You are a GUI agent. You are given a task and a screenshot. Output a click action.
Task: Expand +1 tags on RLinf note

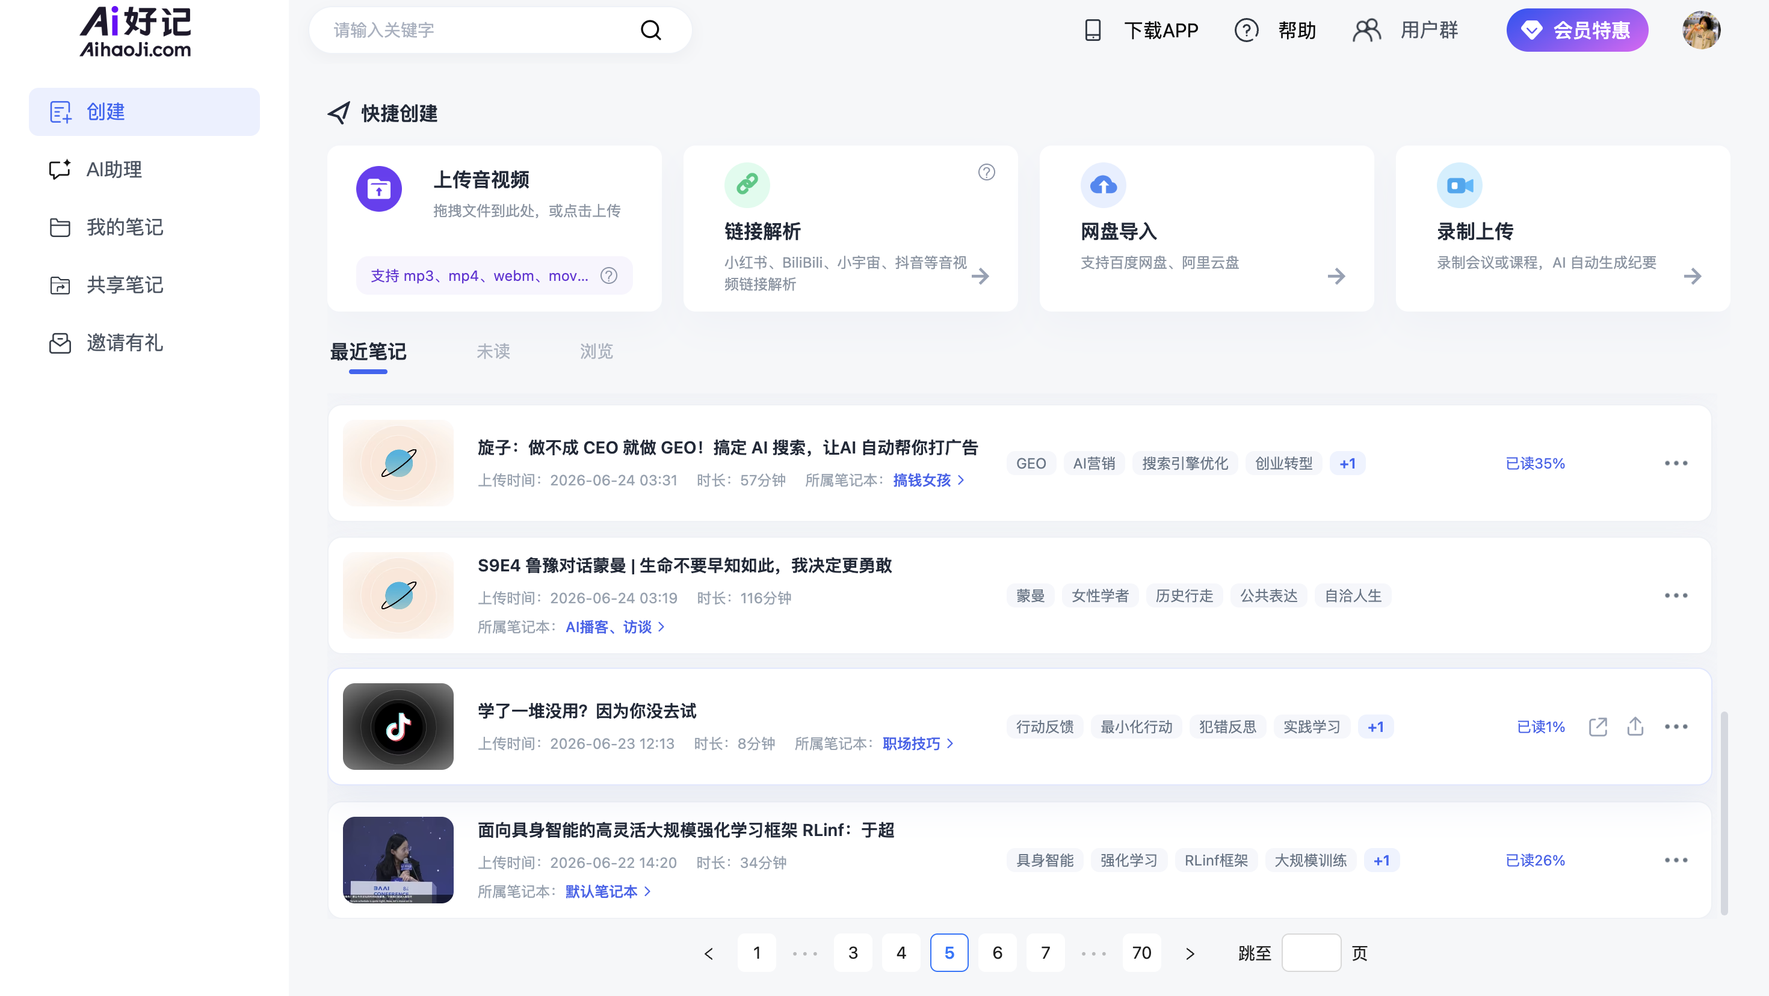1382,861
